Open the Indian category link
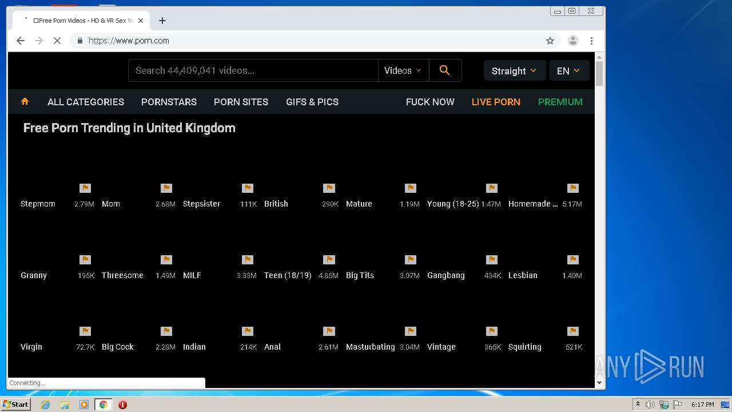 [x=194, y=347]
